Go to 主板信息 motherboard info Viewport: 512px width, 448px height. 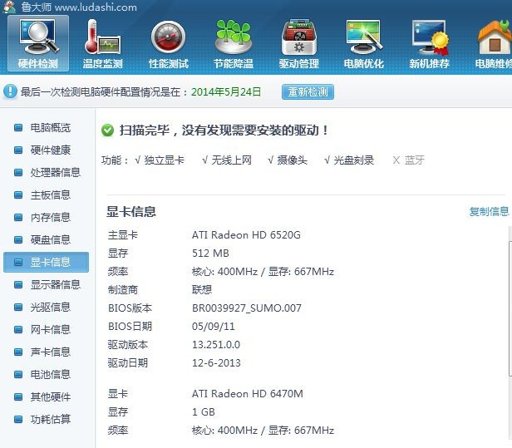(x=50, y=195)
